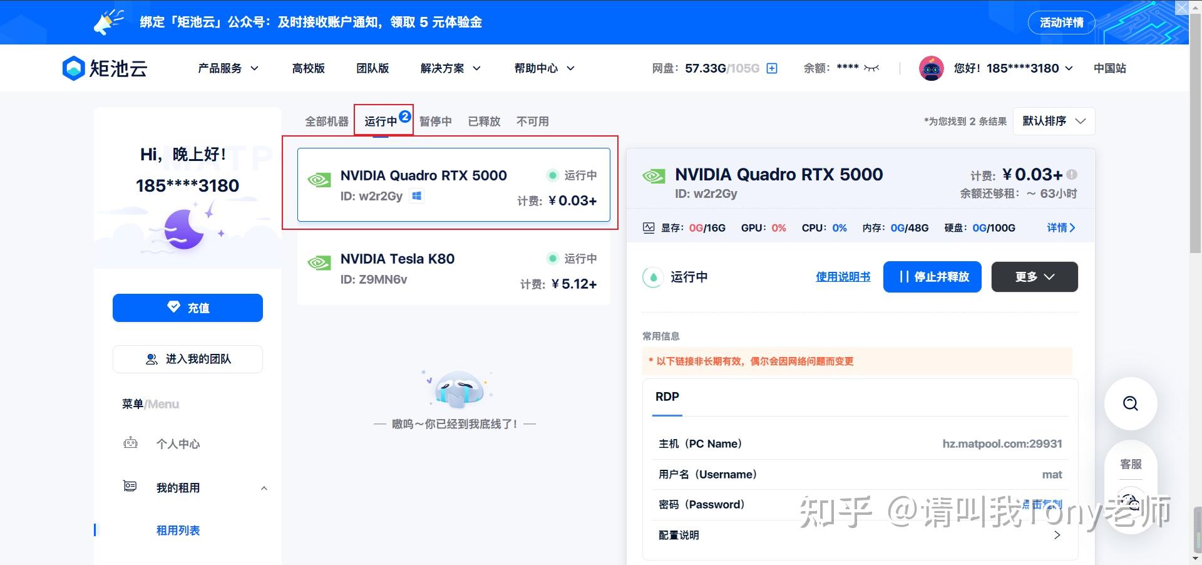1202x565 pixels.
Task: Click 点击复制 to copy password
Action: (x=1042, y=504)
